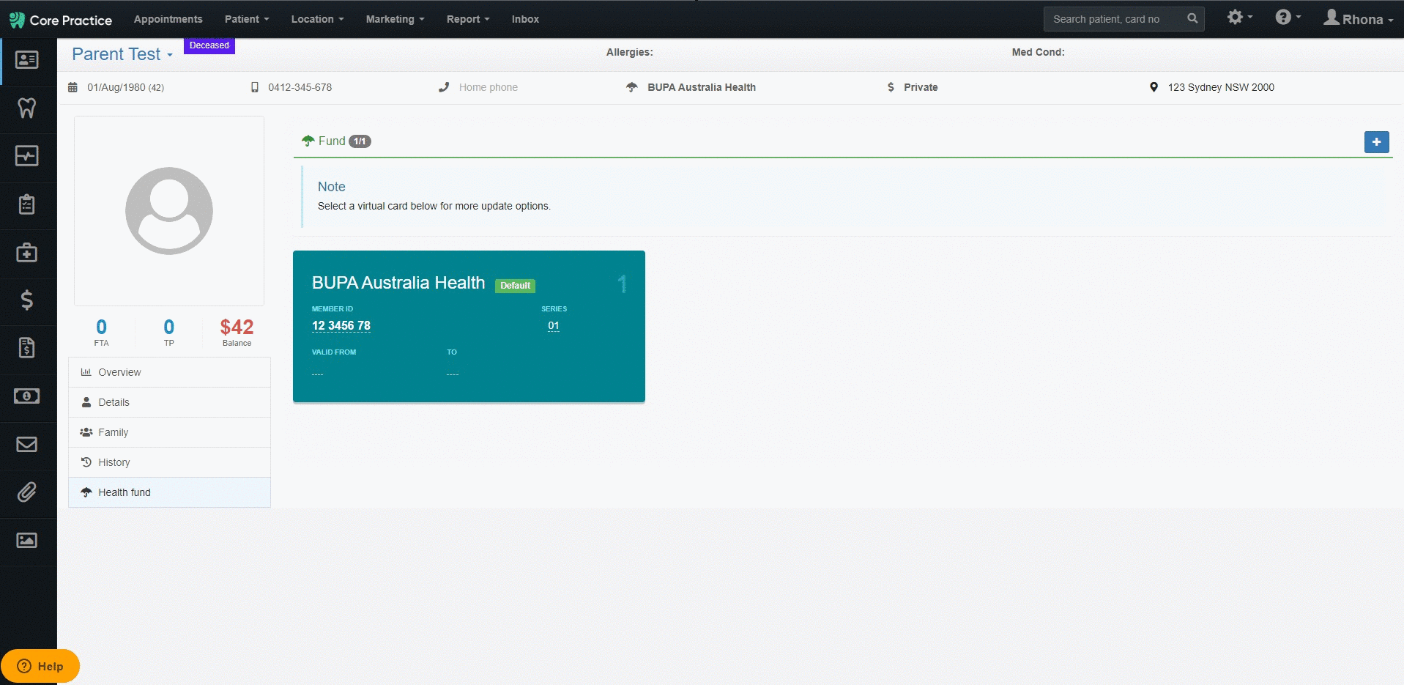Edit the series value 01
Image resolution: width=1404 pixels, height=685 pixels.
(554, 325)
